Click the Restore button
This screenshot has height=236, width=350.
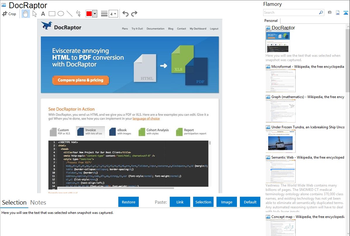pyautogui.click(x=129, y=202)
